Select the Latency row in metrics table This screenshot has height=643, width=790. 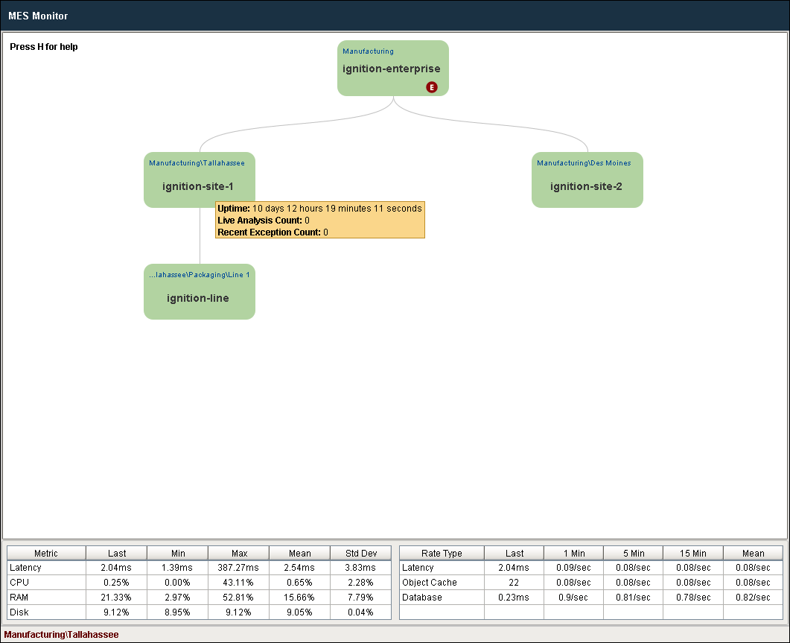pyautogui.click(x=199, y=568)
